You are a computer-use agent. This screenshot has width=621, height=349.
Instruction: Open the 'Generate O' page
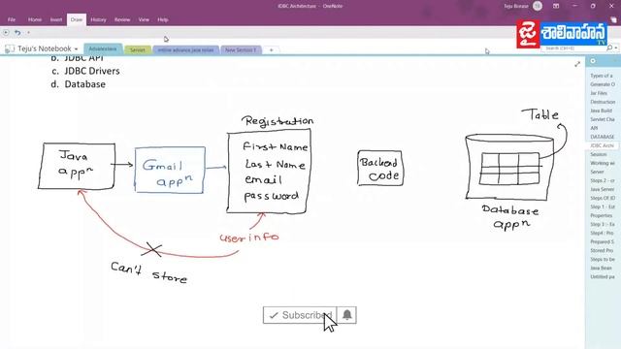click(602, 84)
